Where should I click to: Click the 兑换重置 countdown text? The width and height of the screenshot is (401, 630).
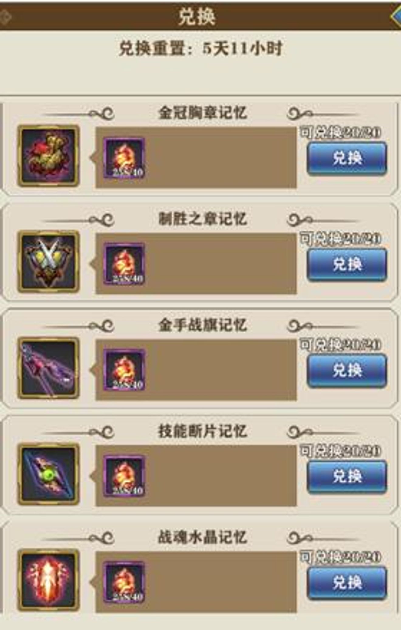[x=200, y=48]
